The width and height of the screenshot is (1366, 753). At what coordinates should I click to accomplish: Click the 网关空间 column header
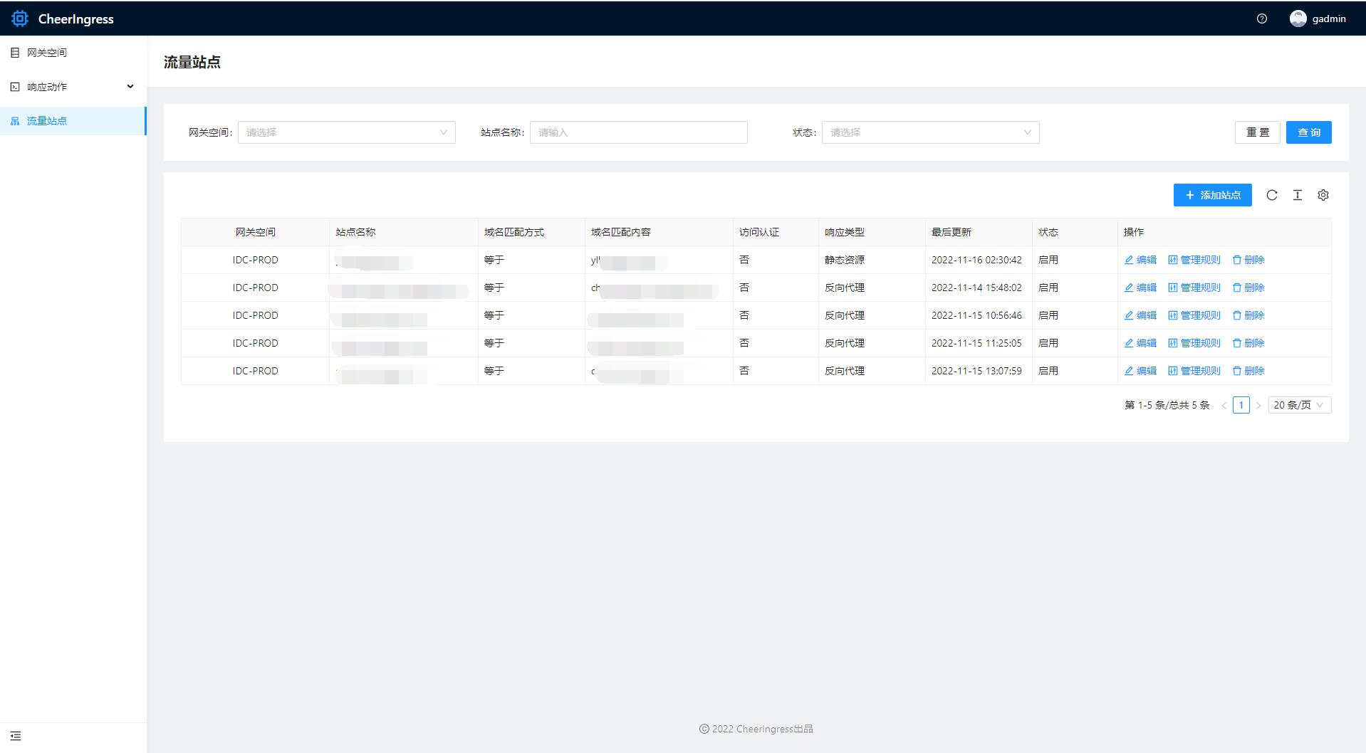pos(255,232)
